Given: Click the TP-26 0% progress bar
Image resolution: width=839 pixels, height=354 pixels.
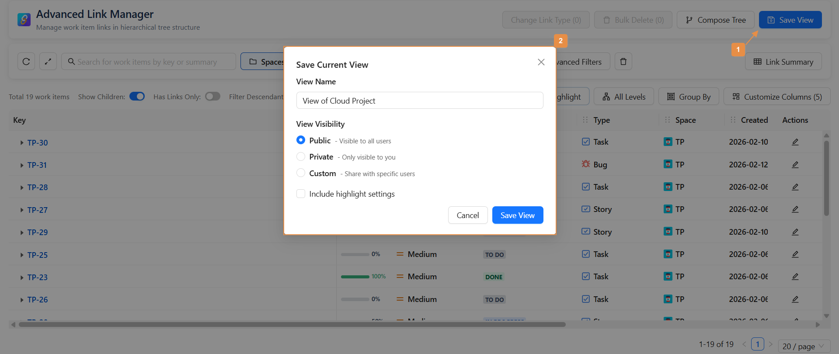Looking at the screenshot, I should (355, 299).
